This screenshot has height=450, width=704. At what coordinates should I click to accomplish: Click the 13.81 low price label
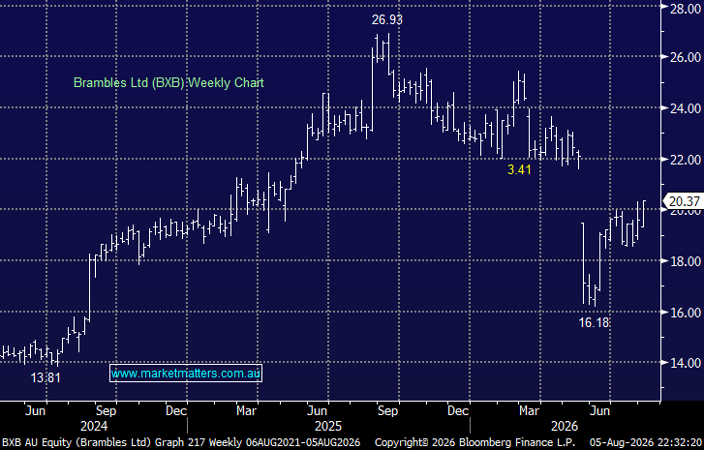[46, 377]
